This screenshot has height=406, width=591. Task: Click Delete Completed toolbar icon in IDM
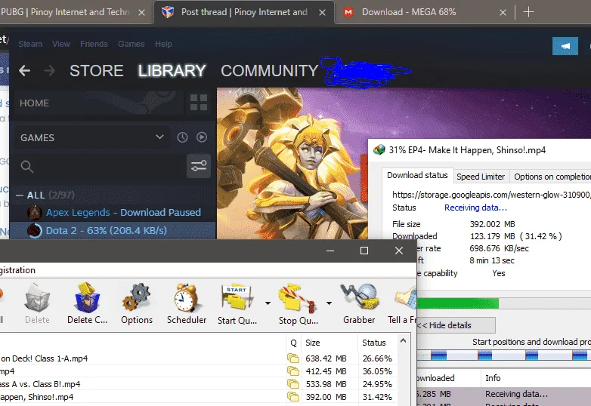tap(87, 304)
